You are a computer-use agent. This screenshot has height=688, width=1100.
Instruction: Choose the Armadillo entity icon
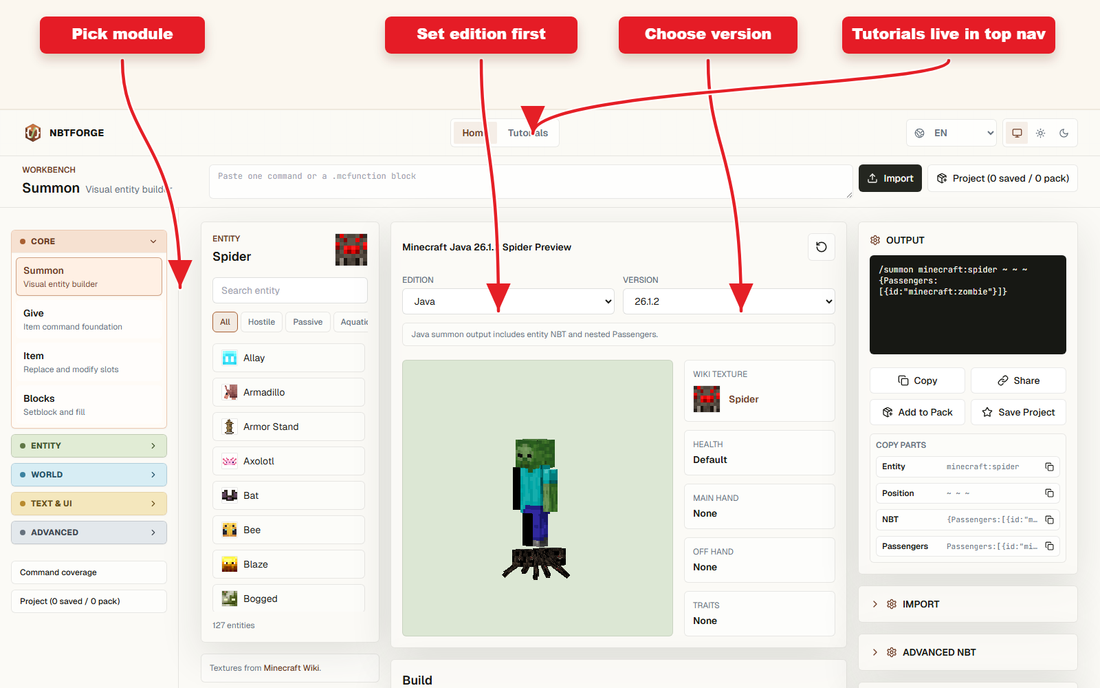click(230, 392)
